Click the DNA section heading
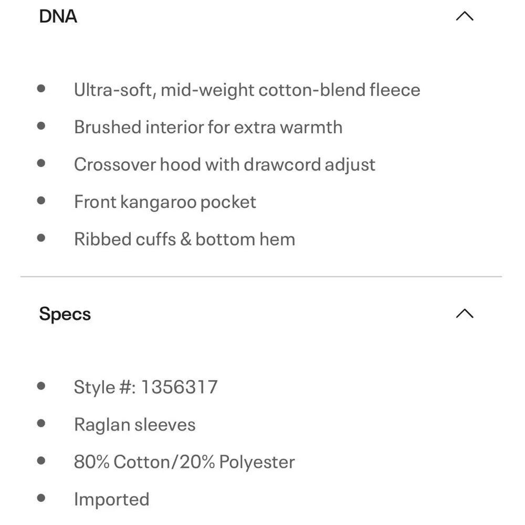Screen dimensions: 525x525 click(58, 16)
